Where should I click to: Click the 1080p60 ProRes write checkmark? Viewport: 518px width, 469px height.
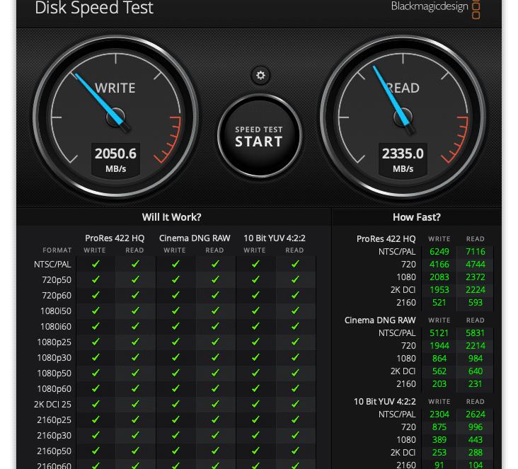[x=96, y=388]
